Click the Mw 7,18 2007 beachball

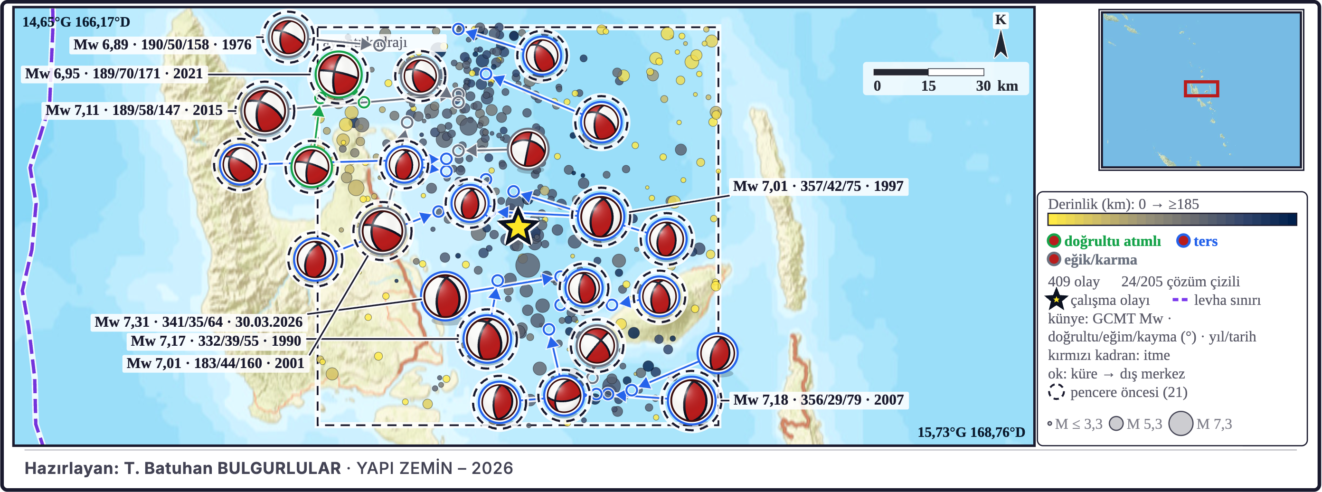[x=691, y=400]
